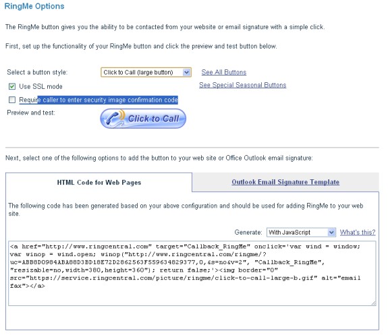The width and height of the screenshot is (388, 335).
Task: Click the 'Use SSL mode' label text
Action: pos(40,86)
